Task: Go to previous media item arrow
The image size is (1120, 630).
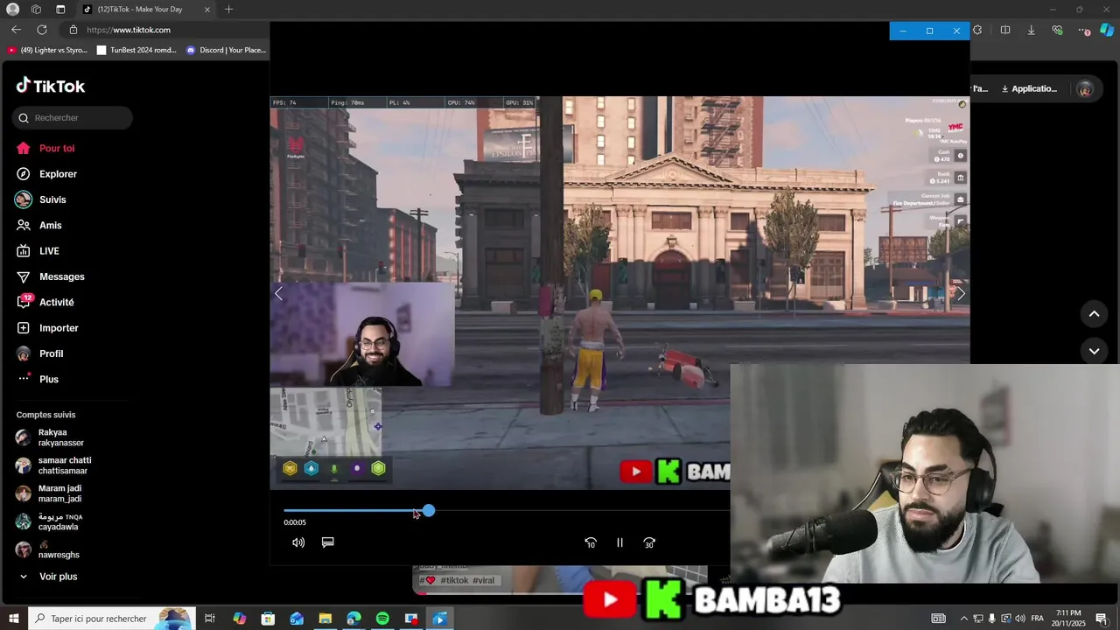Action: [x=279, y=294]
